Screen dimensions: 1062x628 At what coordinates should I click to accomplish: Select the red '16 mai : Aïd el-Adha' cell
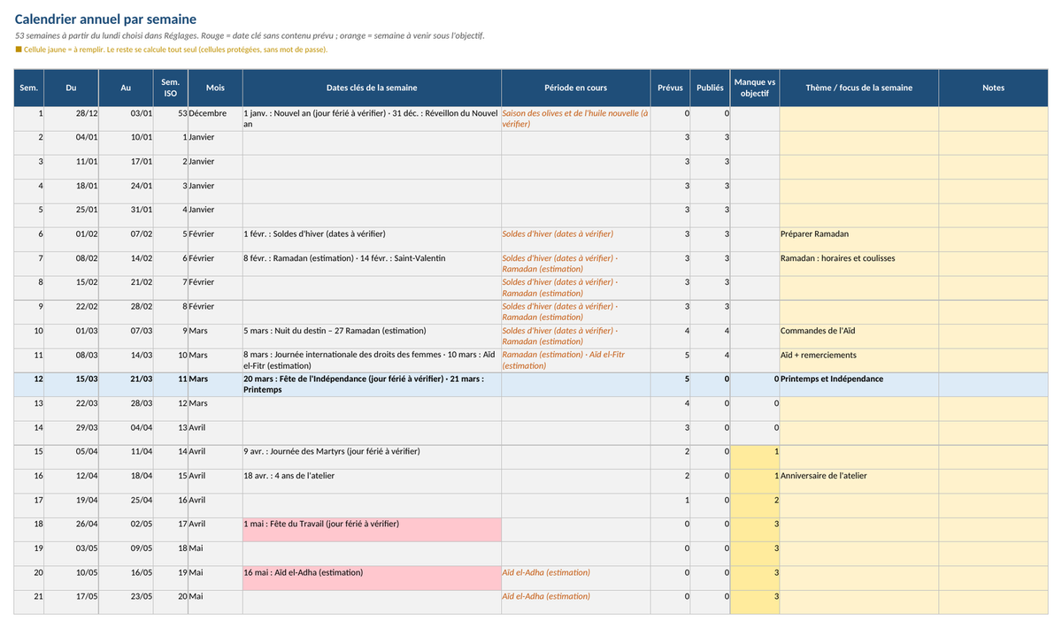tap(372, 578)
